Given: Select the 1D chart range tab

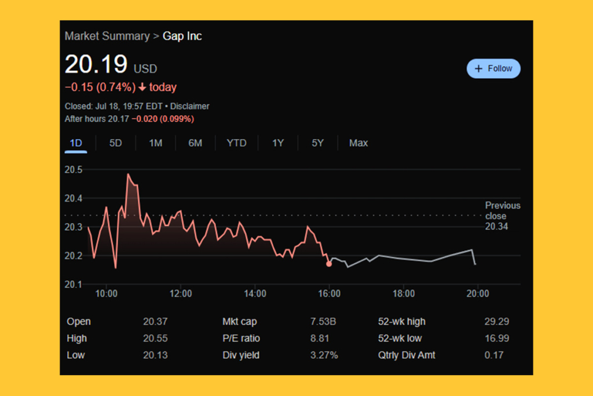Looking at the screenshot, I should tap(76, 143).
